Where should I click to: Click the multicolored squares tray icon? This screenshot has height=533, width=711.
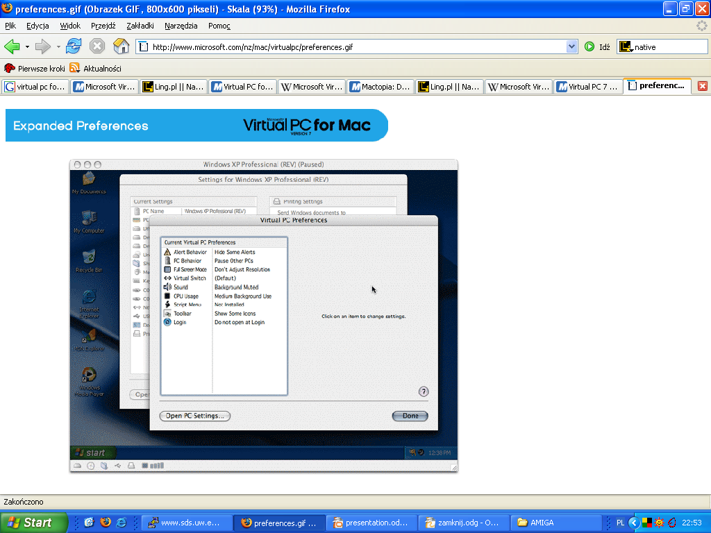pos(647,523)
